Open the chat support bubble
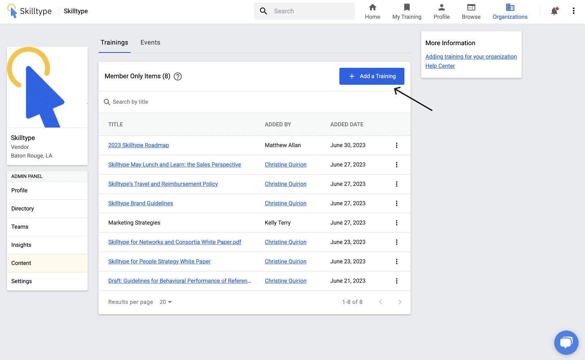Viewport: 585px width, 360px height. coord(566,343)
